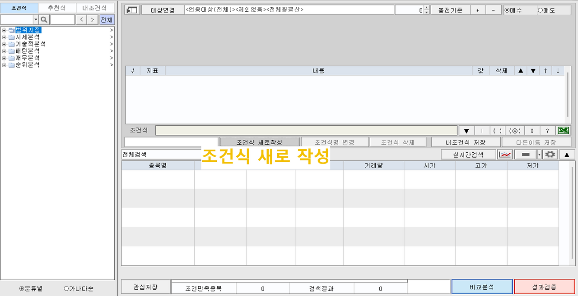578x296 pixels.
Task: Open the gray bar style dropdown arrow
Action: point(539,155)
